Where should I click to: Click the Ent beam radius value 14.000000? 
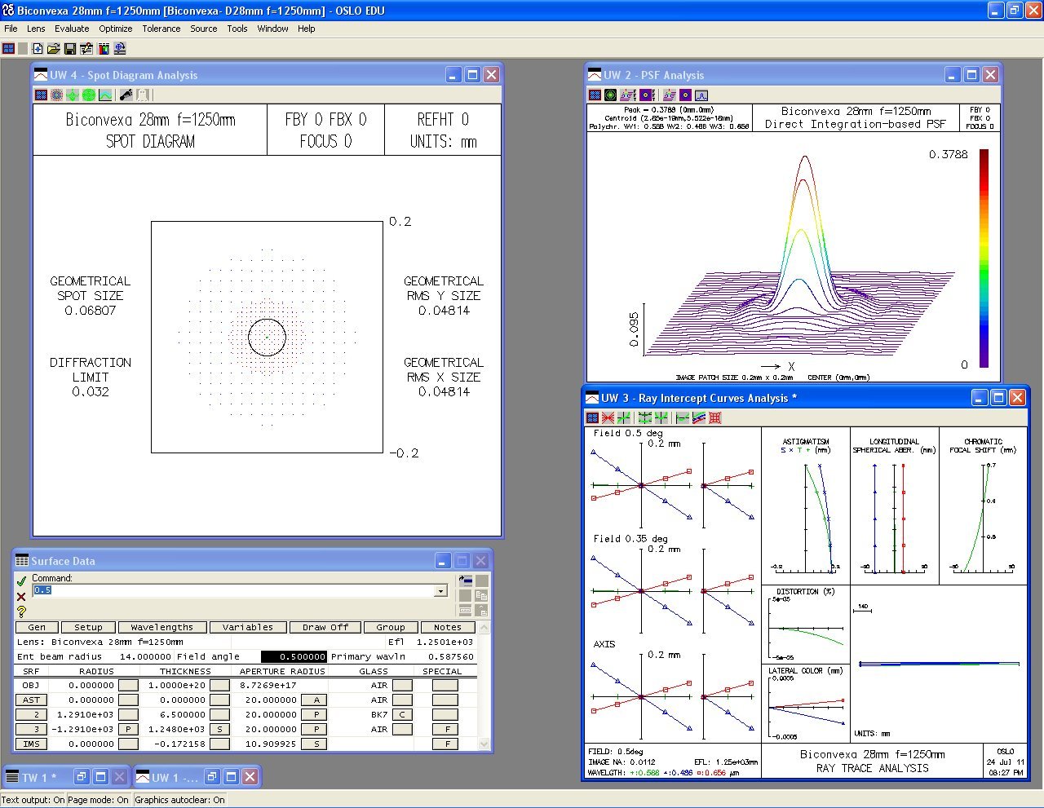click(x=145, y=656)
